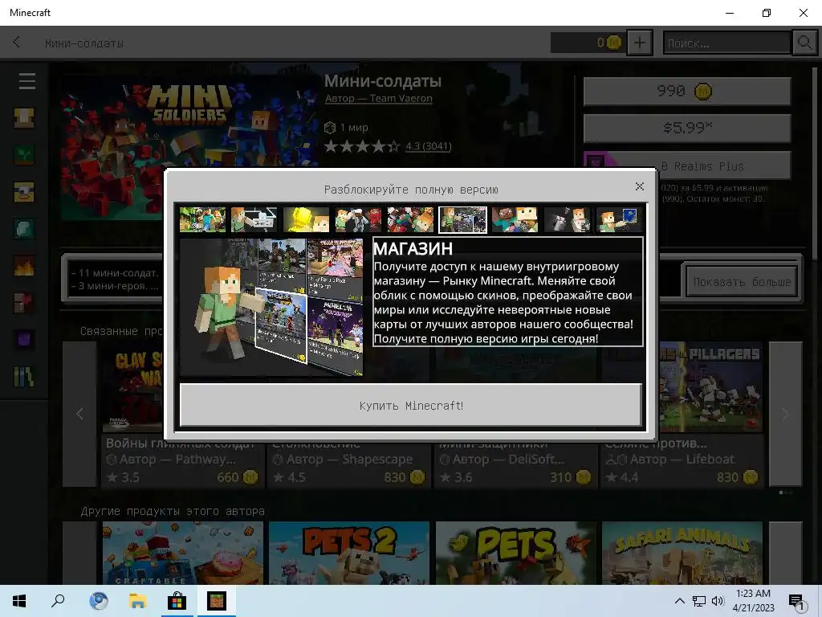Viewport: 822px width, 617px height.
Task: Open Microsoft Store from taskbar
Action: (x=177, y=601)
